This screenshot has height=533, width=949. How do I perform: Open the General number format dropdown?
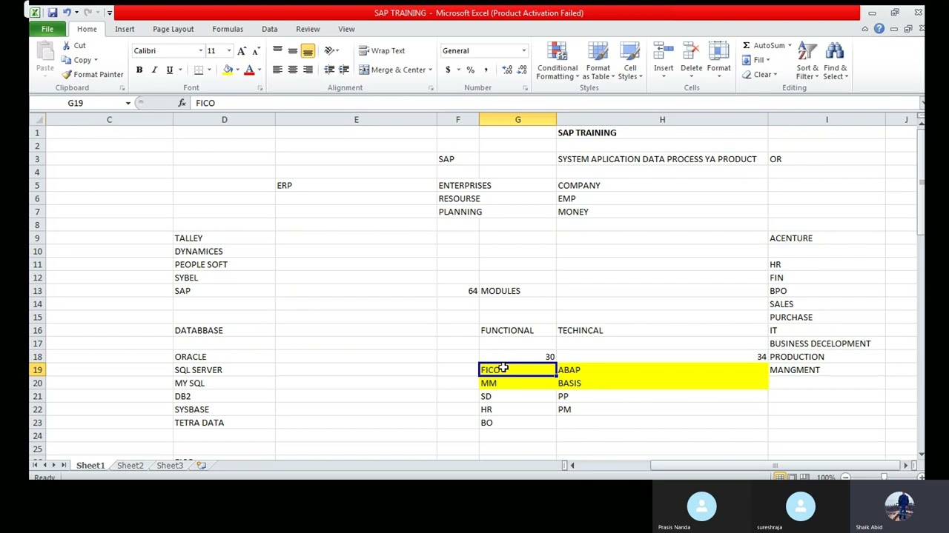tap(523, 51)
